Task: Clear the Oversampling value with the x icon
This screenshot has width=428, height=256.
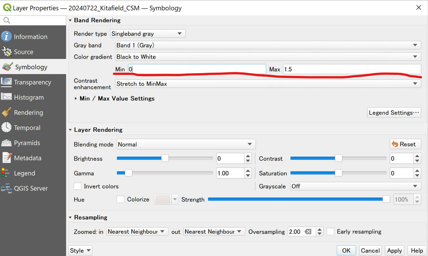Action: 308,232
